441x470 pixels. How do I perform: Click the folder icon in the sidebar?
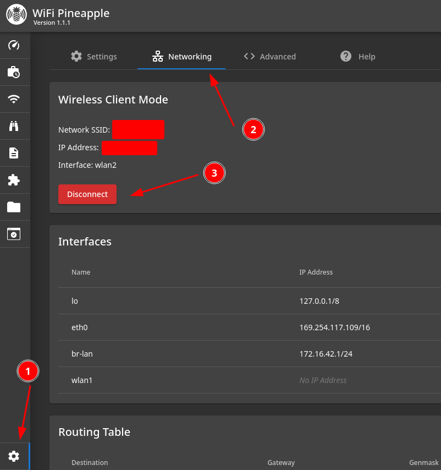click(x=14, y=207)
